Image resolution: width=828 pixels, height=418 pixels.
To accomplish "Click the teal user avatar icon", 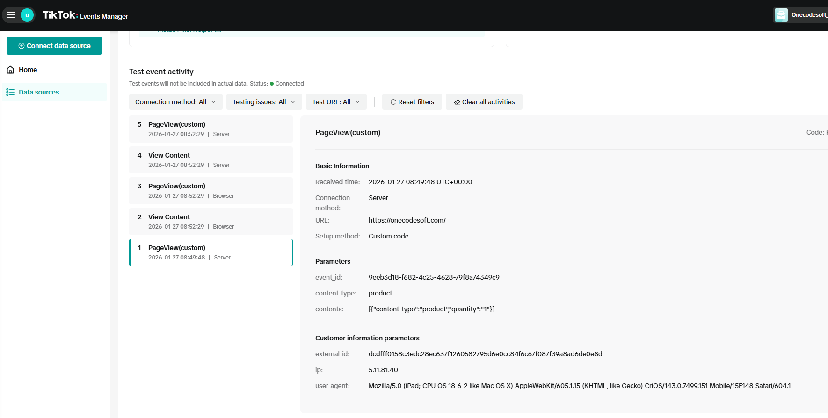I will click(x=27, y=15).
